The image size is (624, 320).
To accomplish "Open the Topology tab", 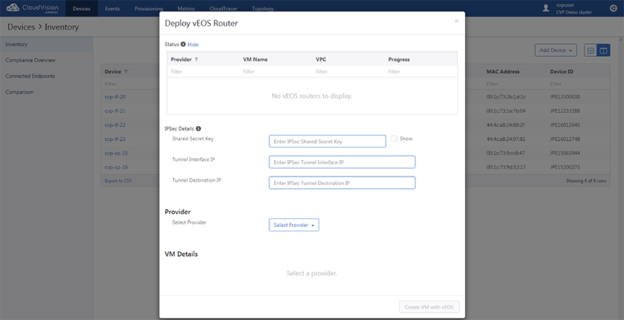I will (x=263, y=9).
